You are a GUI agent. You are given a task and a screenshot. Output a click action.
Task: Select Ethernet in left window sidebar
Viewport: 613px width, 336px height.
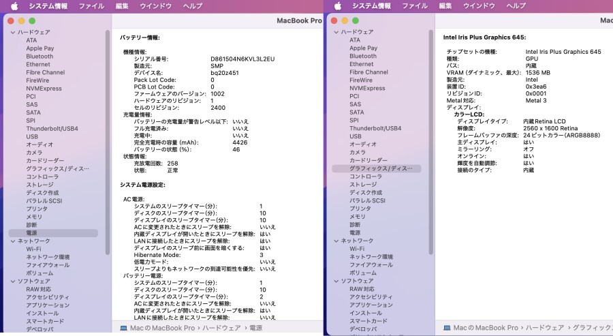coord(38,64)
